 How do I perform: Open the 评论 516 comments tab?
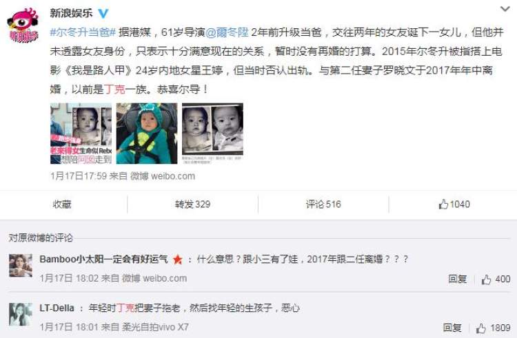point(323,204)
